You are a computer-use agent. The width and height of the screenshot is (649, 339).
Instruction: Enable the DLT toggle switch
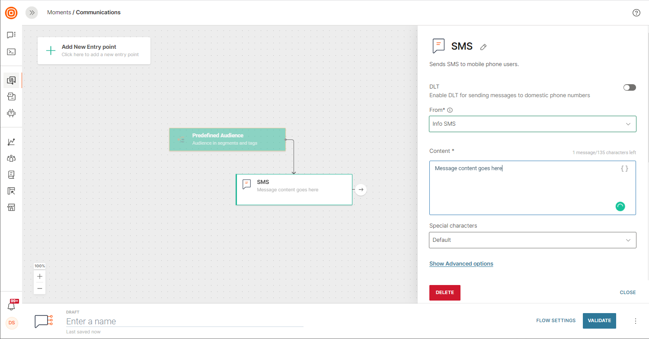point(630,88)
